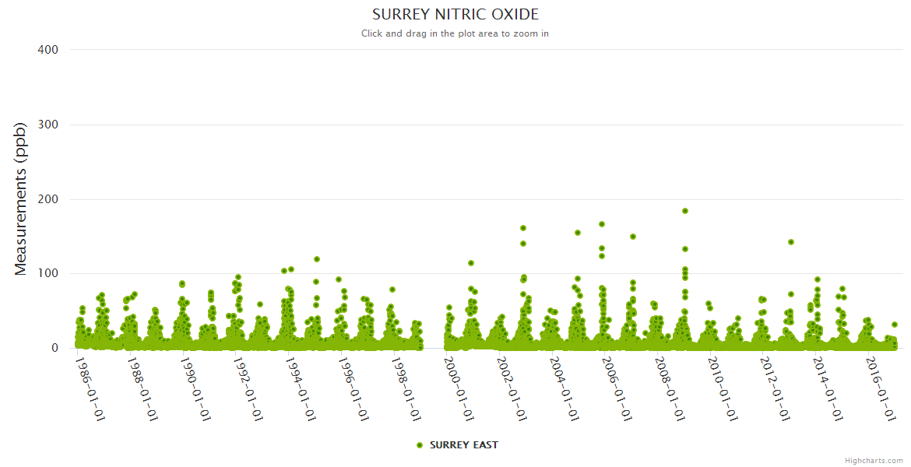Open the Highcharts.com credit link
The image size is (911, 467).
(874, 460)
